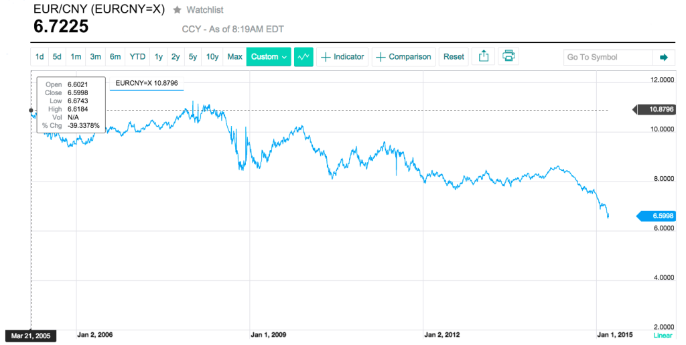Click the Go To Symbol input field
The height and width of the screenshot is (345, 686).
click(608, 58)
